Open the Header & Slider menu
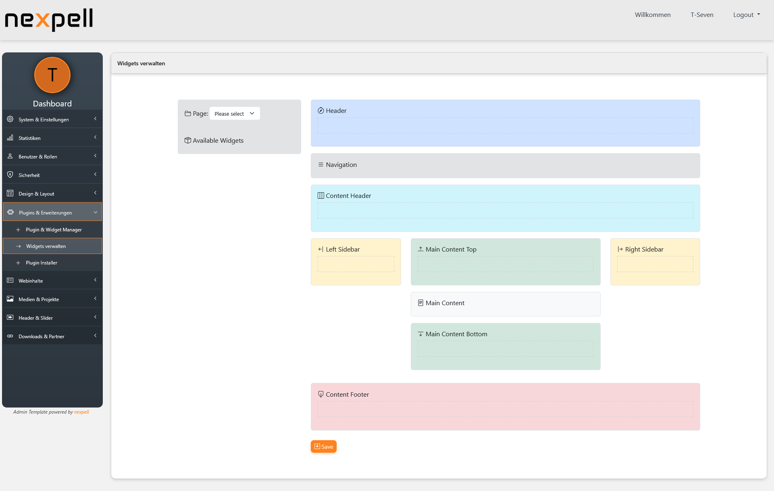Image resolution: width=774 pixels, height=491 pixels. [x=35, y=318]
